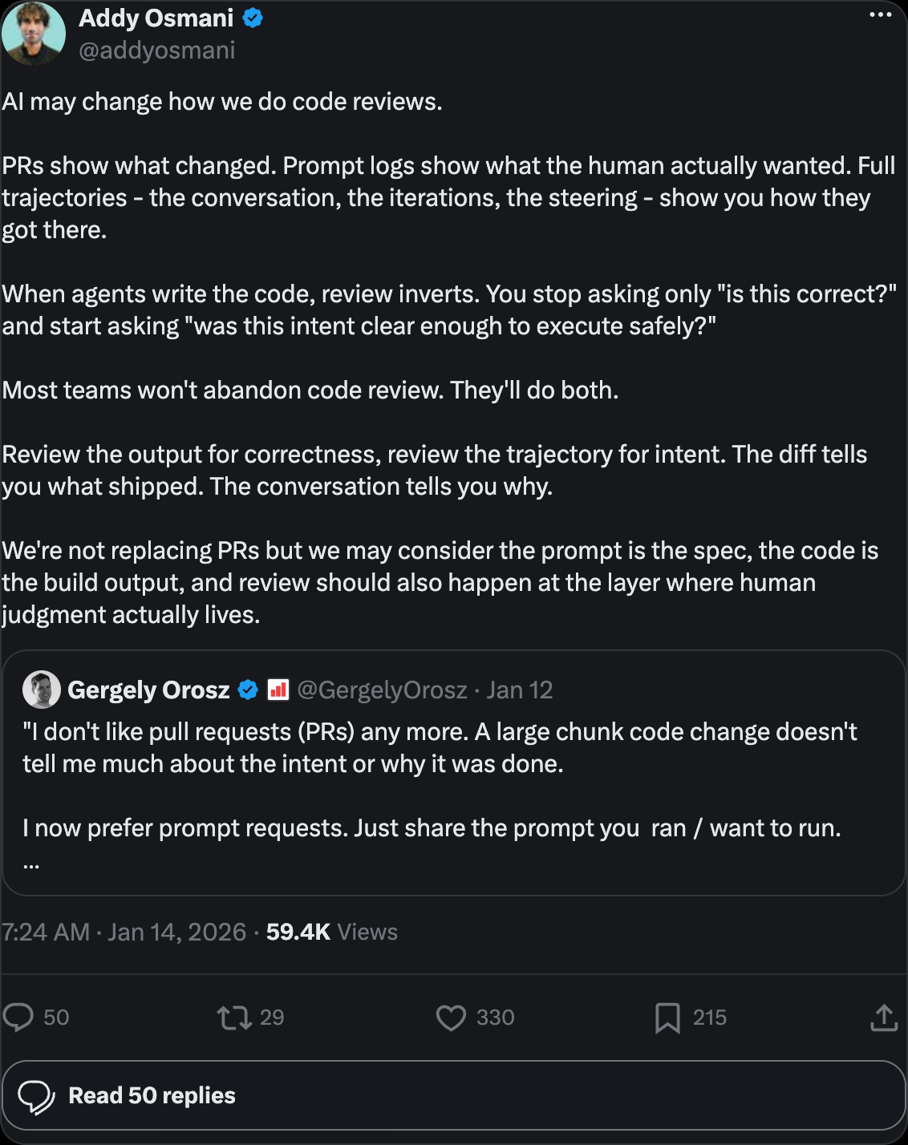Click the speech bubbles icon in the replies bar
The image size is (908, 1145).
click(36, 1096)
